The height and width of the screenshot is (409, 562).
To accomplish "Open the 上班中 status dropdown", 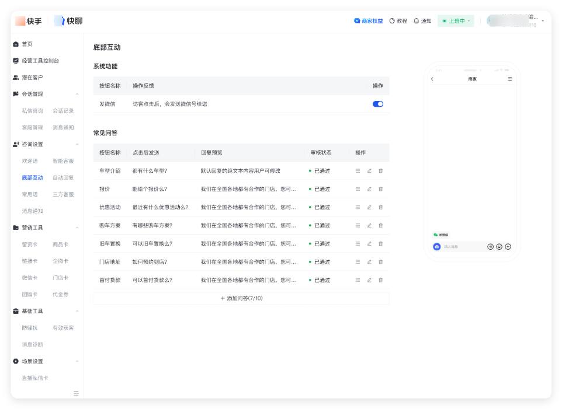I will pos(455,20).
